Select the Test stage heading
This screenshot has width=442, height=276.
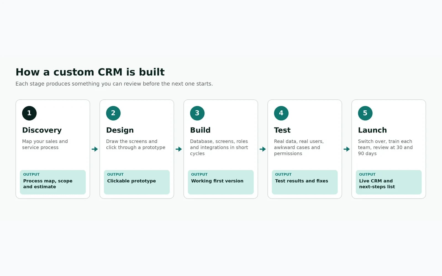pos(282,130)
